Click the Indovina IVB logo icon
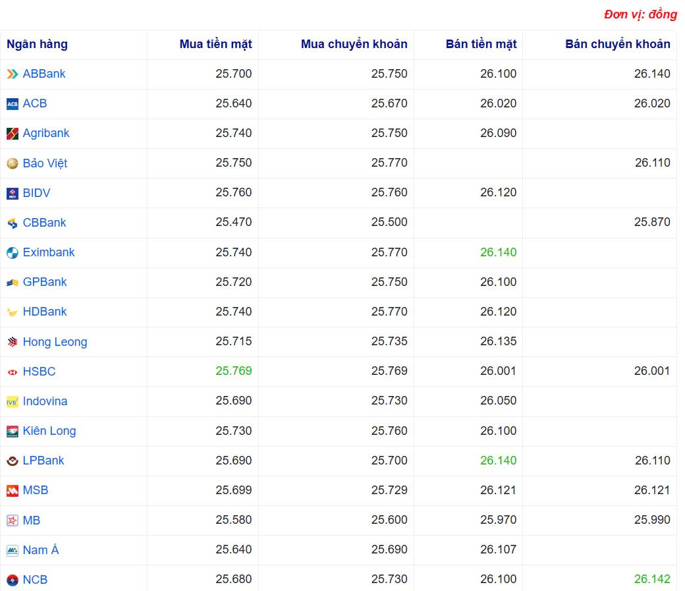The width and height of the screenshot is (685, 591). (x=11, y=401)
